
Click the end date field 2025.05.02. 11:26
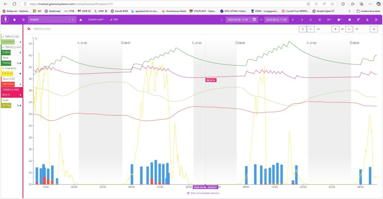(276, 19)
